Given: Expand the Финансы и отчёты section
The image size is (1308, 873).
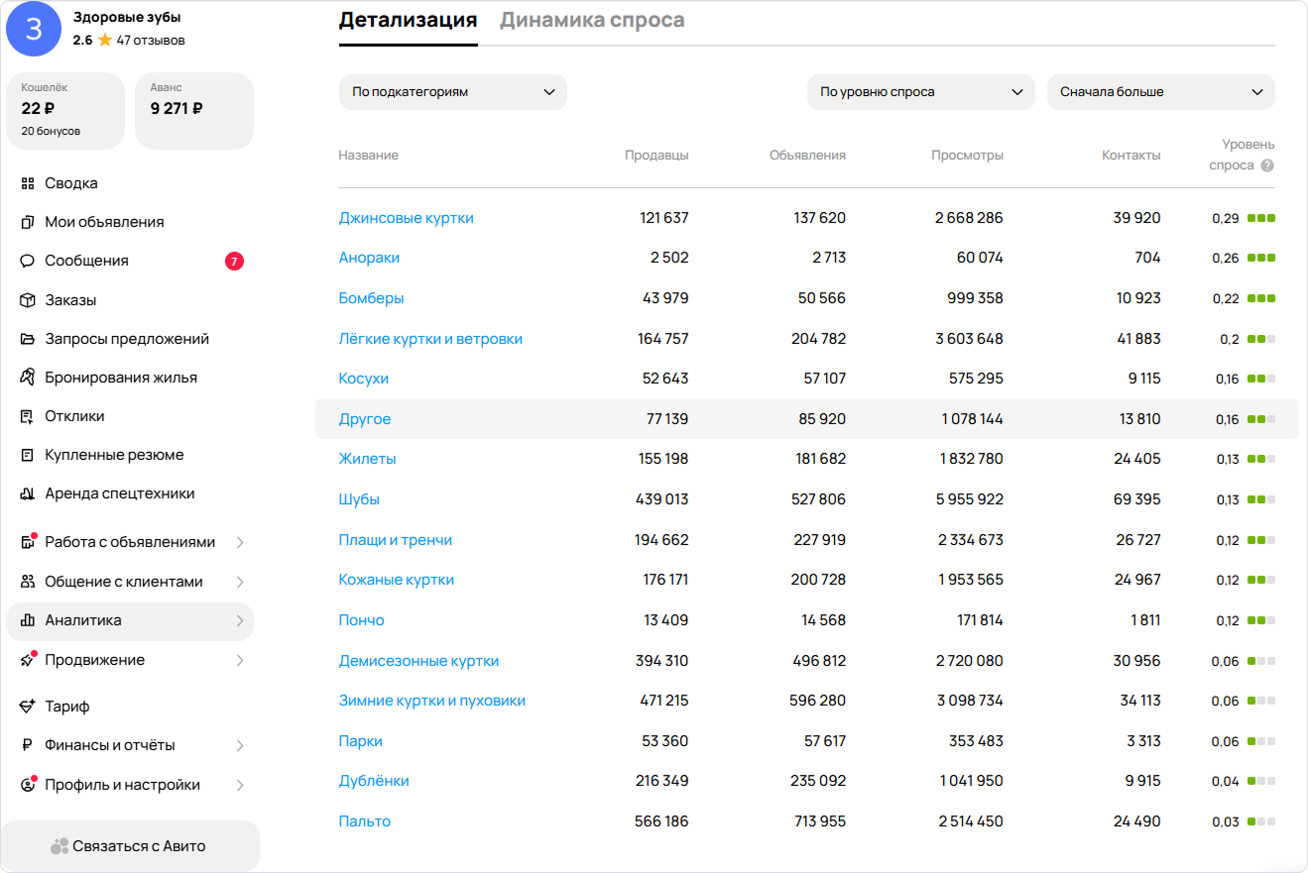Looking at the screenshot, I should pyautogui.click(x=239, y=745).
